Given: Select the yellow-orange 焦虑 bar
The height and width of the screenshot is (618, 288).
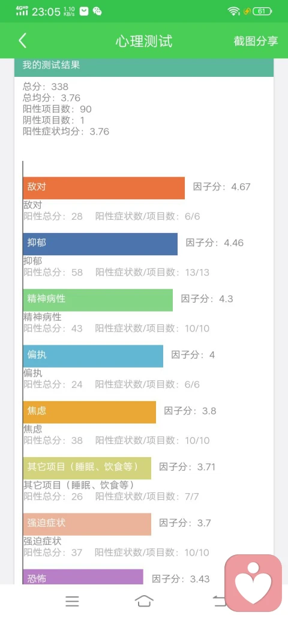Looking at the screenshot, I should point(90,412).
